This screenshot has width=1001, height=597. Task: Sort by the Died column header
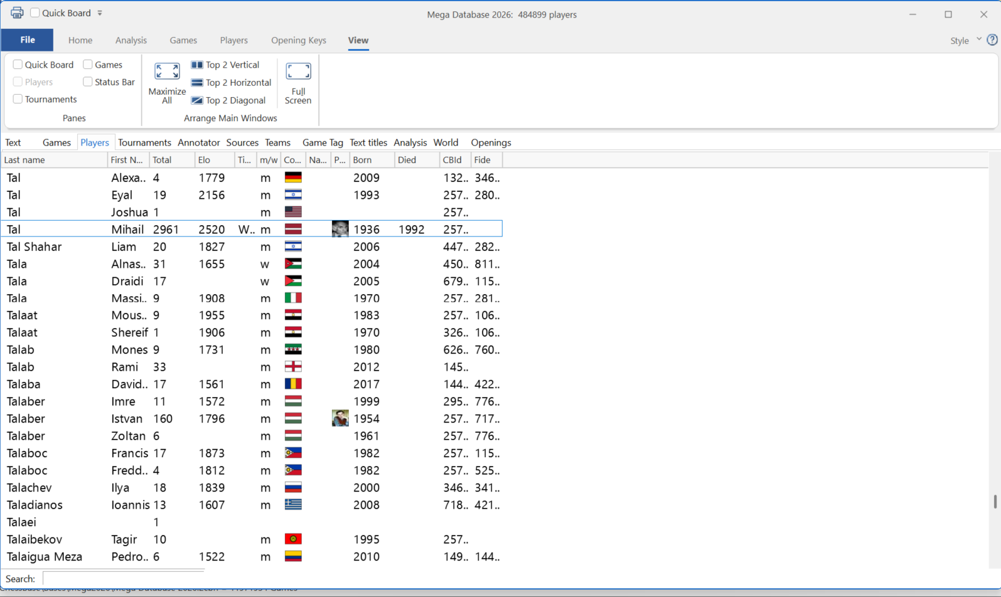point(417,160)
